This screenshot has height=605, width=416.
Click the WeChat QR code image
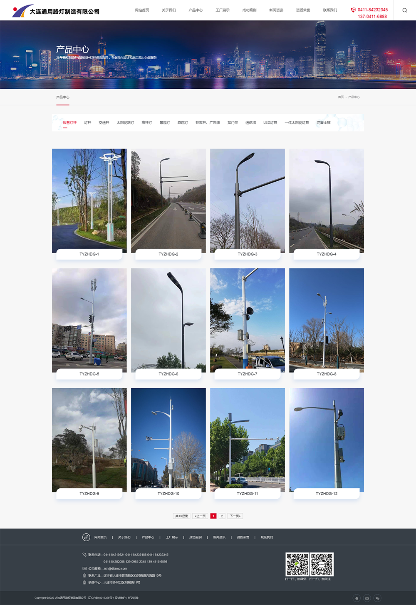click(x=297, y=564)
